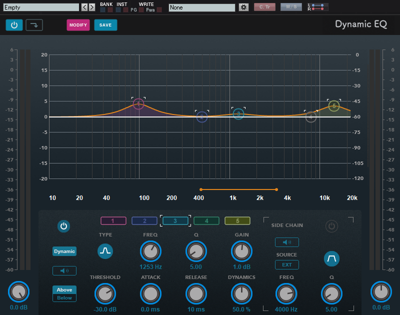Screen dimensions: 400x315
Task: Click the side chain listen speaker icon
Action: (x=287, y=242)
